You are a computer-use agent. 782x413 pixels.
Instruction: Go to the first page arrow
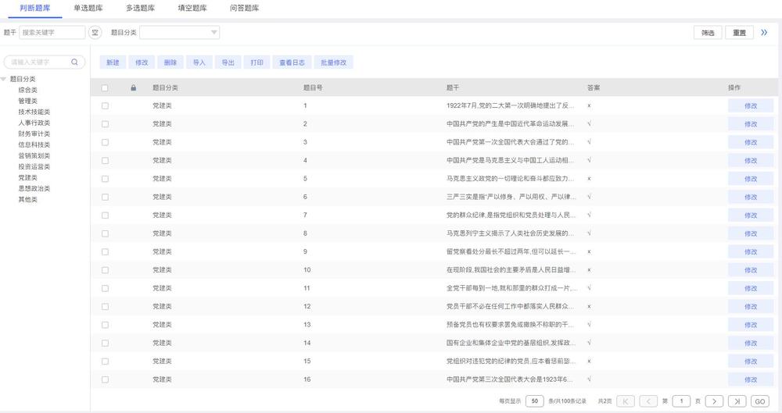(x=626, y=401)
